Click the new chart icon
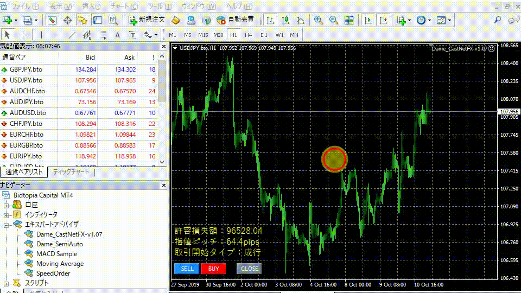Image resolution: width=521 pixels, height=293 pixels. point(7,20)
